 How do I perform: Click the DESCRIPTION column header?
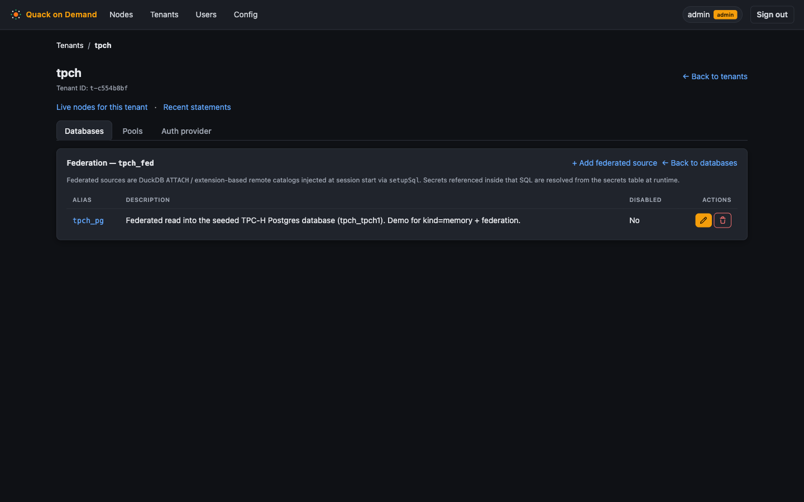[x=148, y=200]
